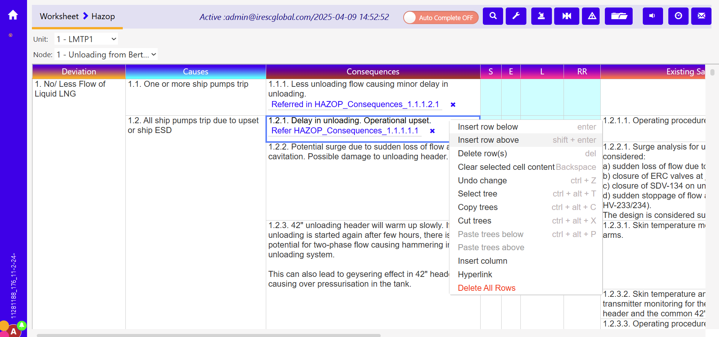The width and height of the screenshot is (719, 337).
Task: Click the horizontal scrollbar at bottom
Action: coord(208,335)
